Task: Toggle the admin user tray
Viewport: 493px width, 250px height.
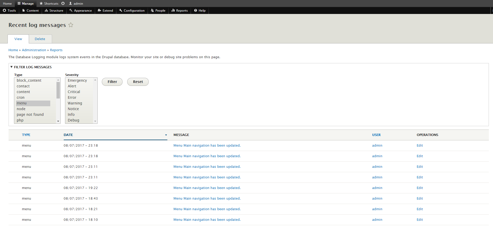Action: point(76,4)
